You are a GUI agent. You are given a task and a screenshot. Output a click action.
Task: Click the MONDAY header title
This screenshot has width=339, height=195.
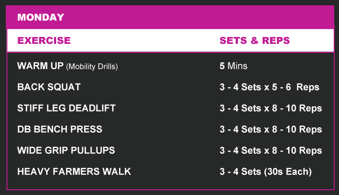[41, 17]
